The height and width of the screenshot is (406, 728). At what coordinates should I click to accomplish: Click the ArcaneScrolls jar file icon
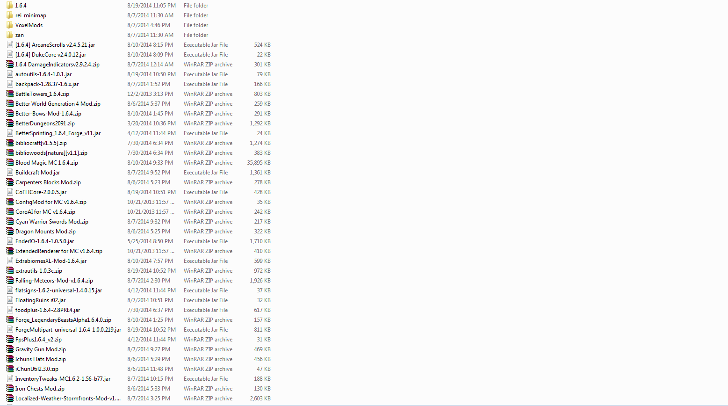(x=9, y=45)
